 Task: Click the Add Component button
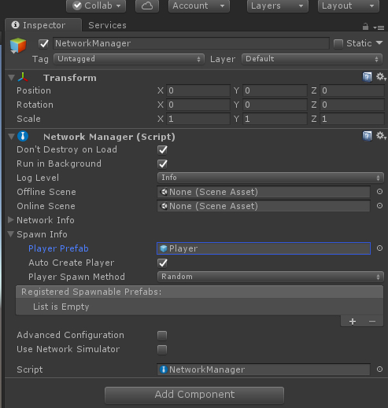click(194, 395)
